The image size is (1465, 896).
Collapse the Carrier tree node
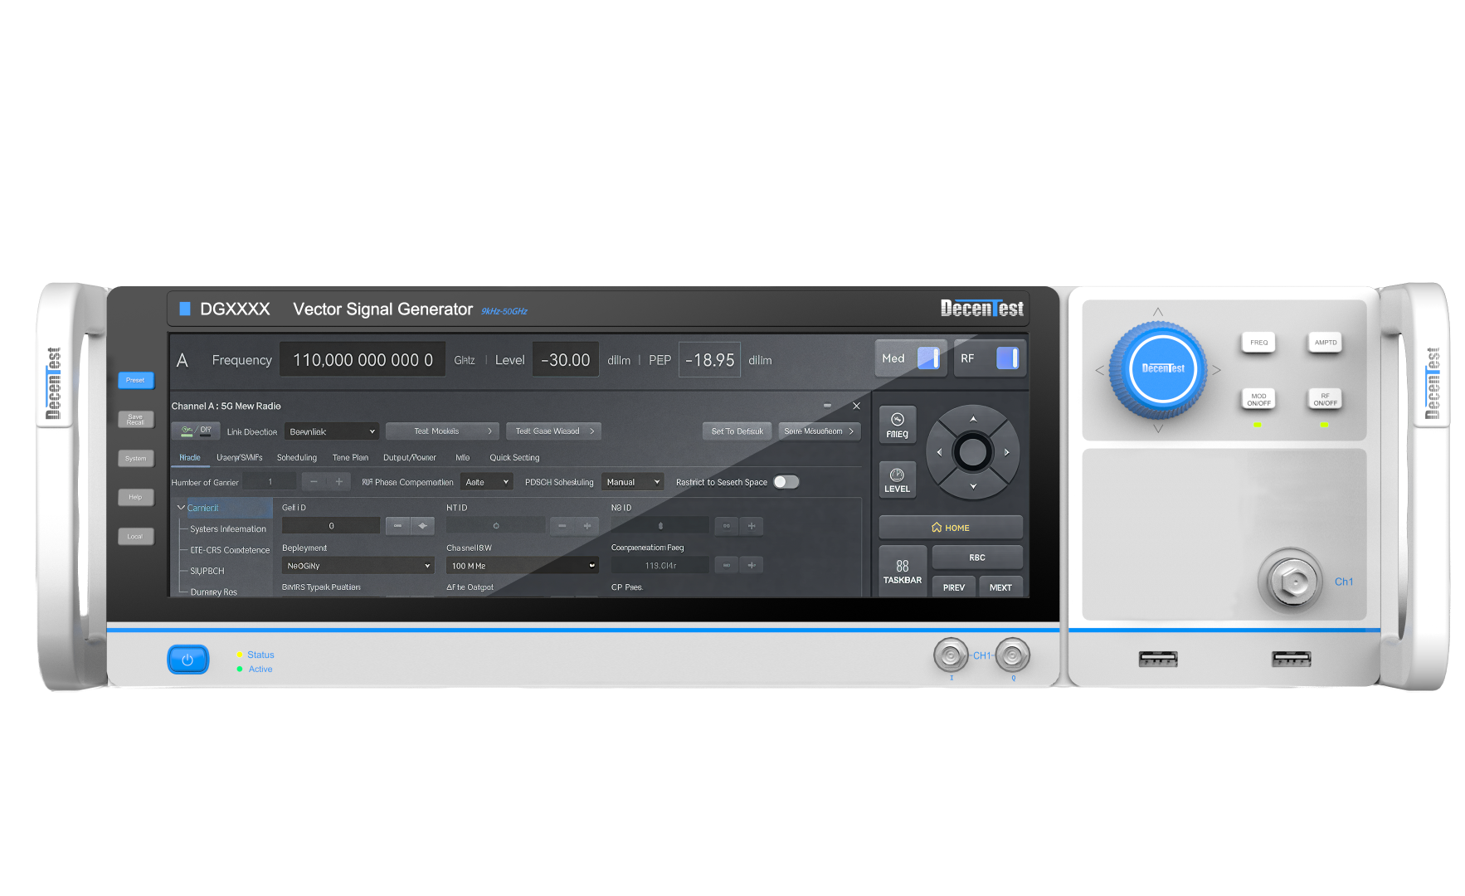pos(181,508)
